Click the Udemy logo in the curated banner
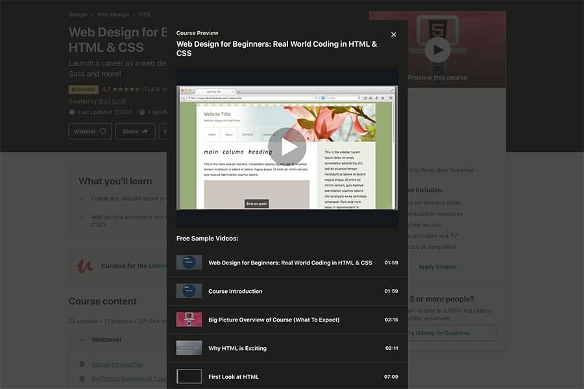Image resolution: width=584 pixels, height=389 pixels. click(85, 266)
